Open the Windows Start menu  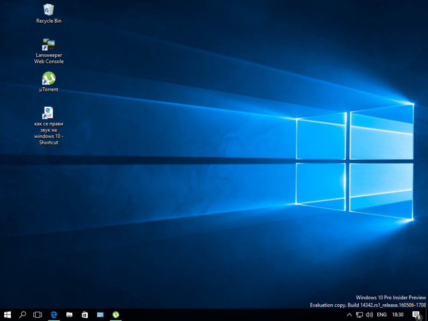(7, 315)
